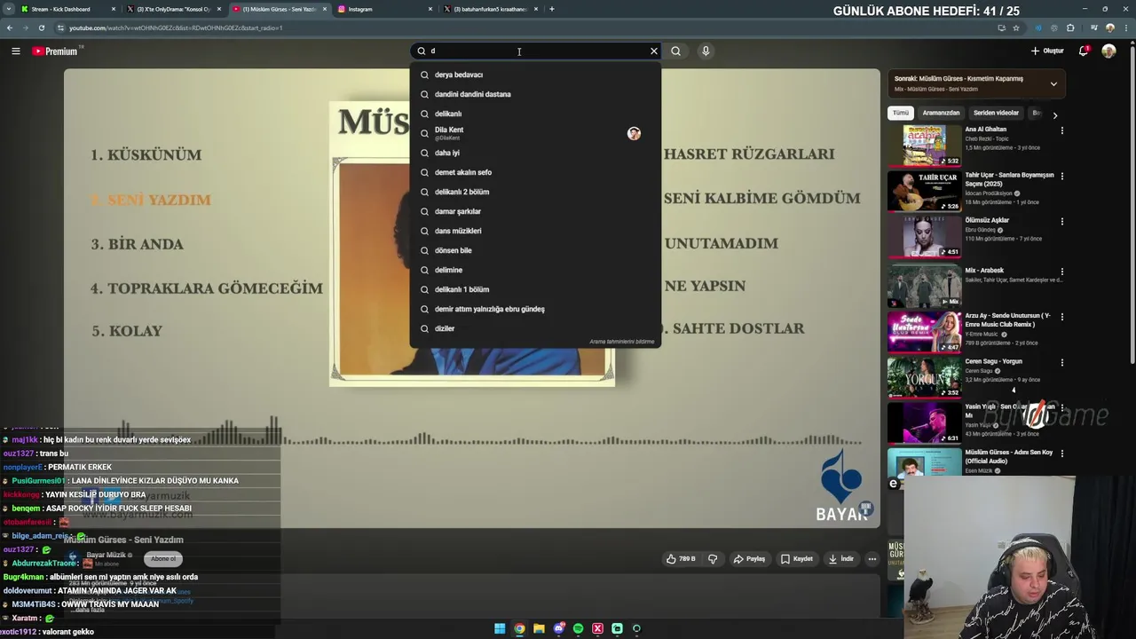This screenshot has height=639, width=1136.
Task: Open Discord from the taskbar
Action: 558,628
